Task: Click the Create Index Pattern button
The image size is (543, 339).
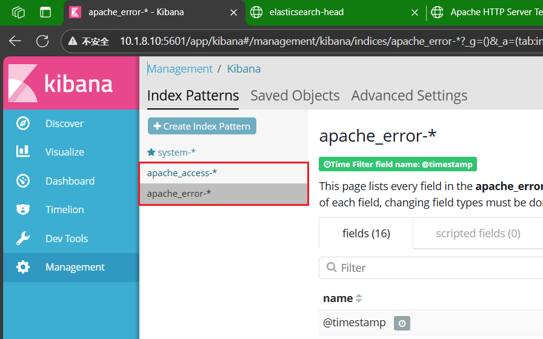Action: pos(202,126)
